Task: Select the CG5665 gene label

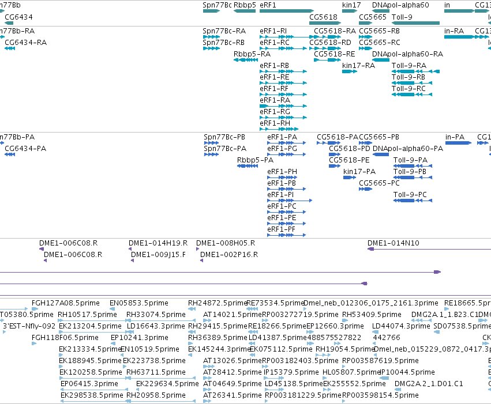Action: click(373, 17)
